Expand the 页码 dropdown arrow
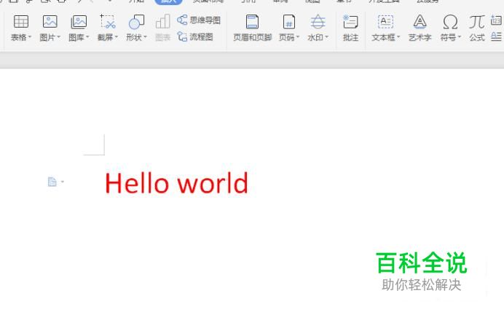Image resolution: width=504 pixels, height=317 pixels. click(x=298, y=37)
